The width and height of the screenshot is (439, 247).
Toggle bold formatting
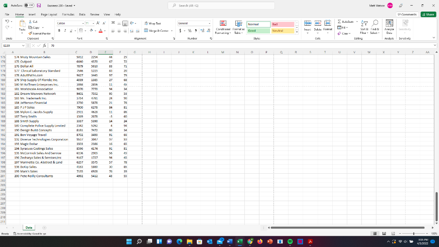59,31
